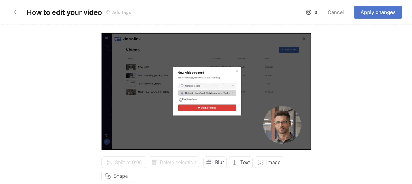This screenshot has width=412, height=184.
Task: Select the Shape tool
Action: (x=116, y=176)
